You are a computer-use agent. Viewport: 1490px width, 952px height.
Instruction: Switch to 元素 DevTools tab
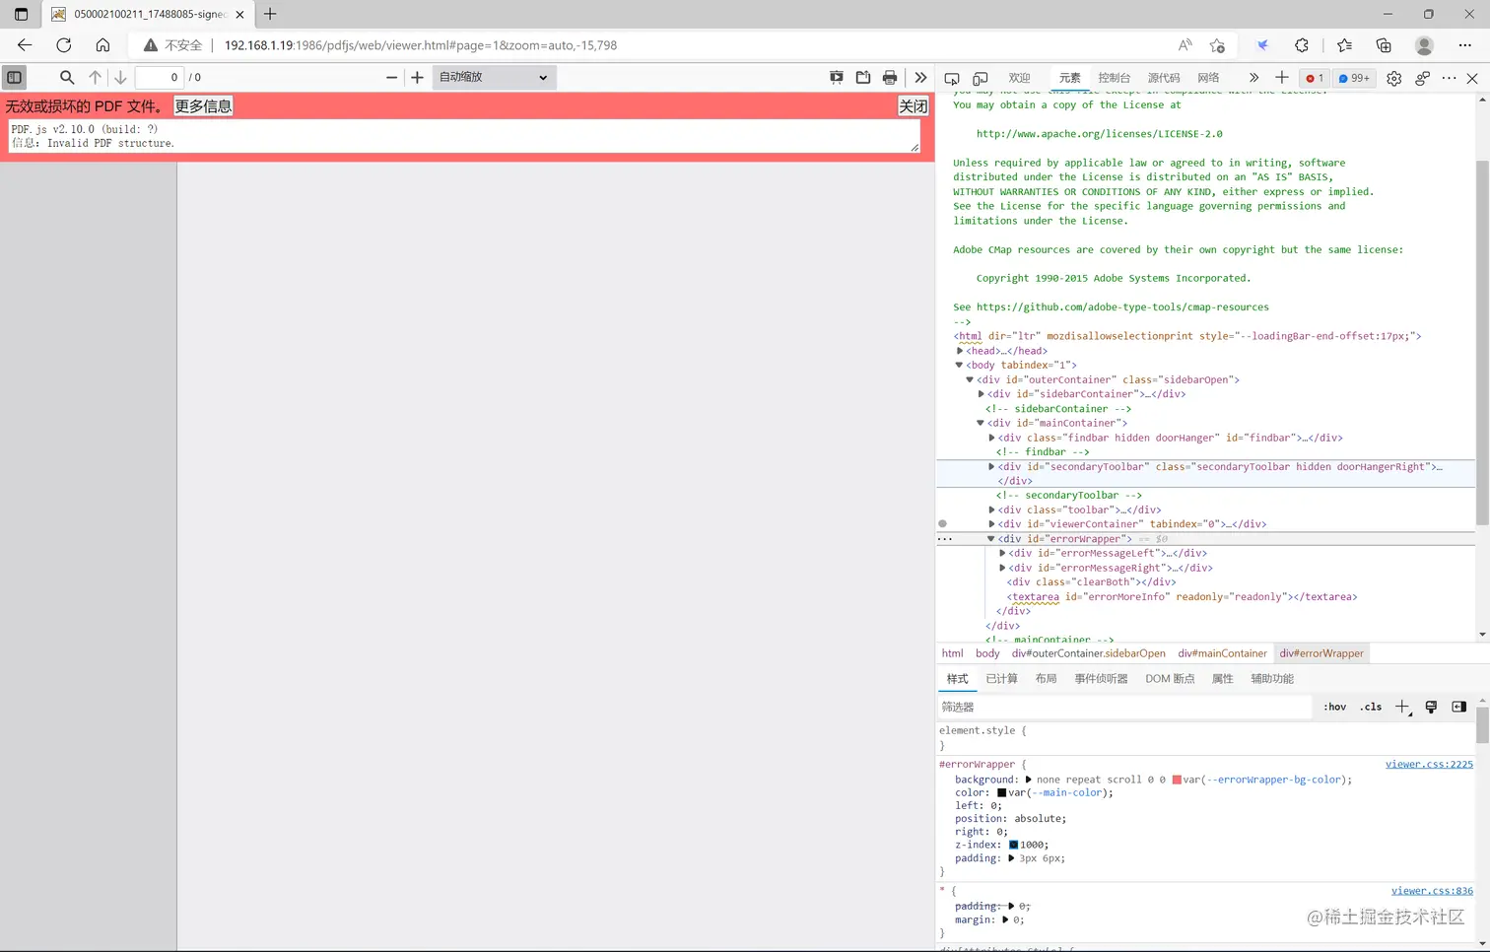click(x=1069, y=78)
